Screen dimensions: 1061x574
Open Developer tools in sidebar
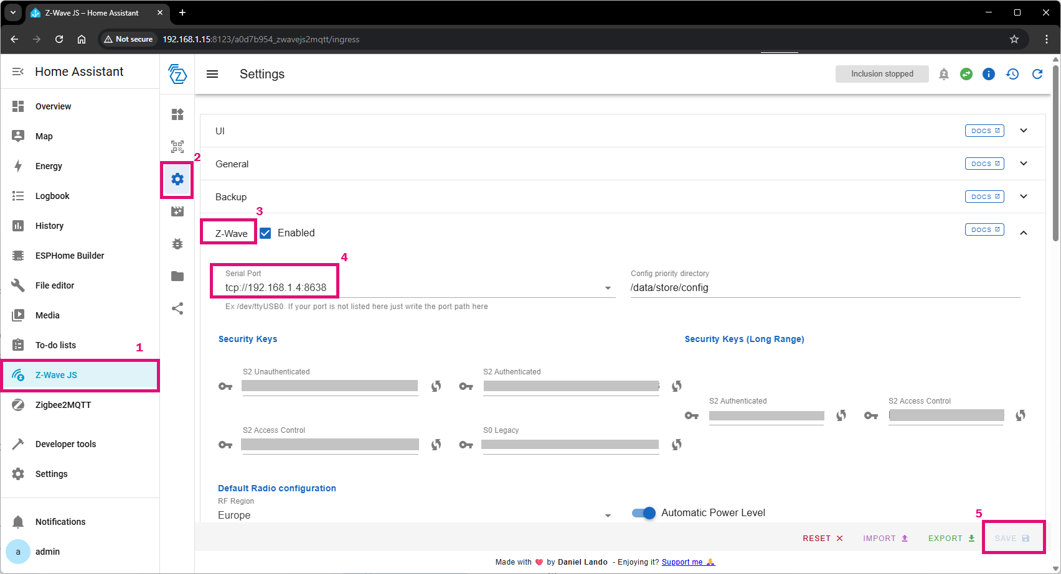(x=65, y=444)
